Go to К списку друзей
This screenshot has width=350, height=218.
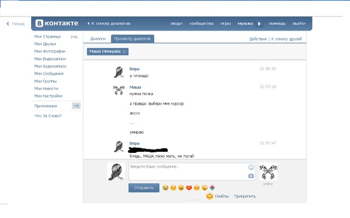[x=286, y=39]
